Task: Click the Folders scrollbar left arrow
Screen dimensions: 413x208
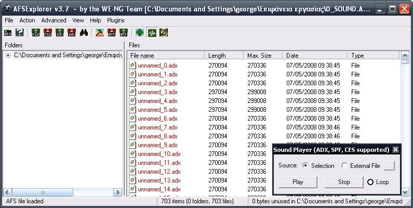Action: (8, 192)
